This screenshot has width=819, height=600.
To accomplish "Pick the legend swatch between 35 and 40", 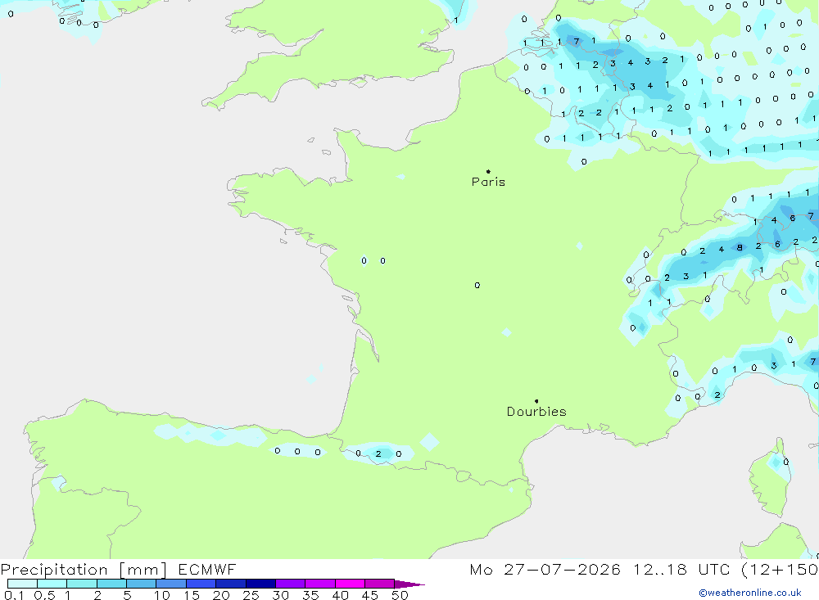I will point(320,584).
